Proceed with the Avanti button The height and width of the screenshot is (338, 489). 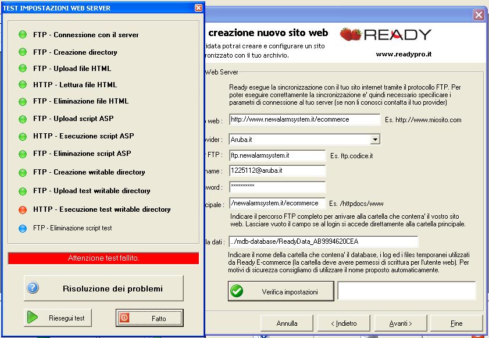(401, 323)
